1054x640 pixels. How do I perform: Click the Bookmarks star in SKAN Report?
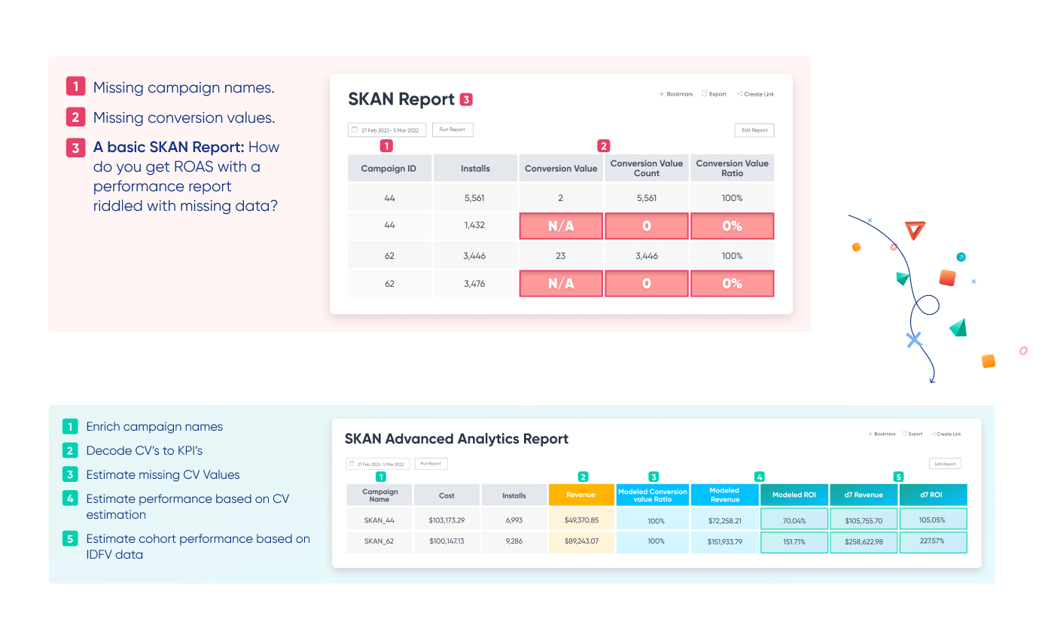click(x=662, y=94)
